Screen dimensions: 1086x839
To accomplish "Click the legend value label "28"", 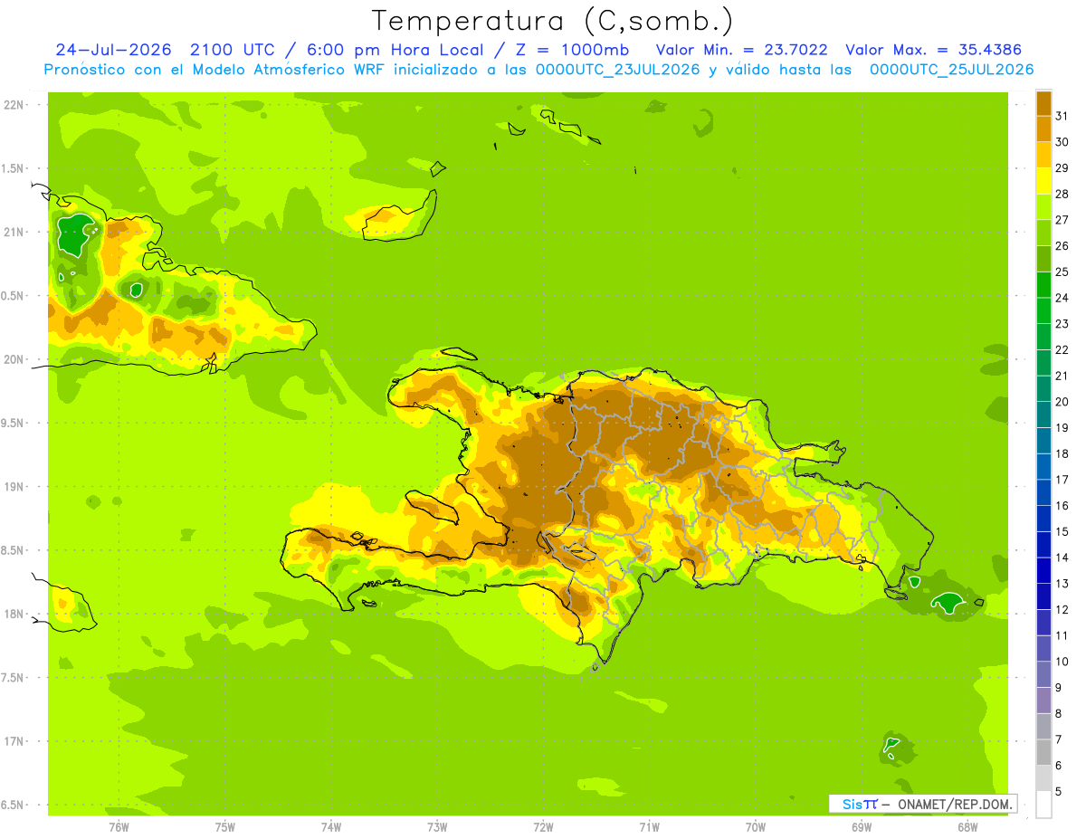I will pyautogui.click(x=1062, y=194).
